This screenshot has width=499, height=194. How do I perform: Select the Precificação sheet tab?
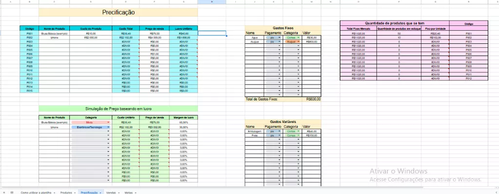89,193
